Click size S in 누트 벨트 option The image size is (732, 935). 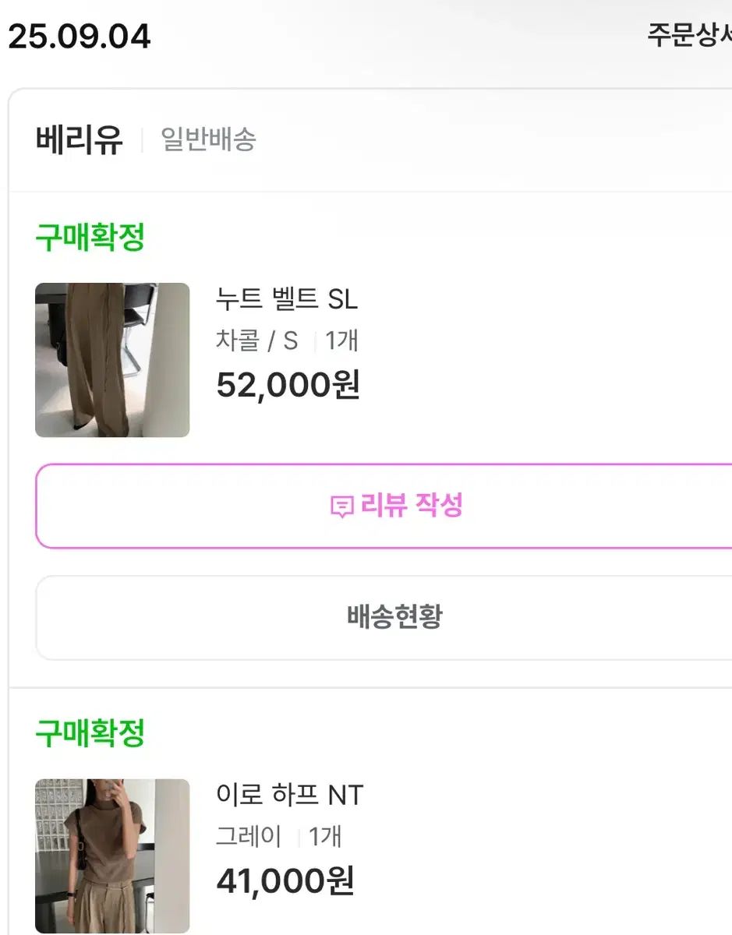coord(290,340)
